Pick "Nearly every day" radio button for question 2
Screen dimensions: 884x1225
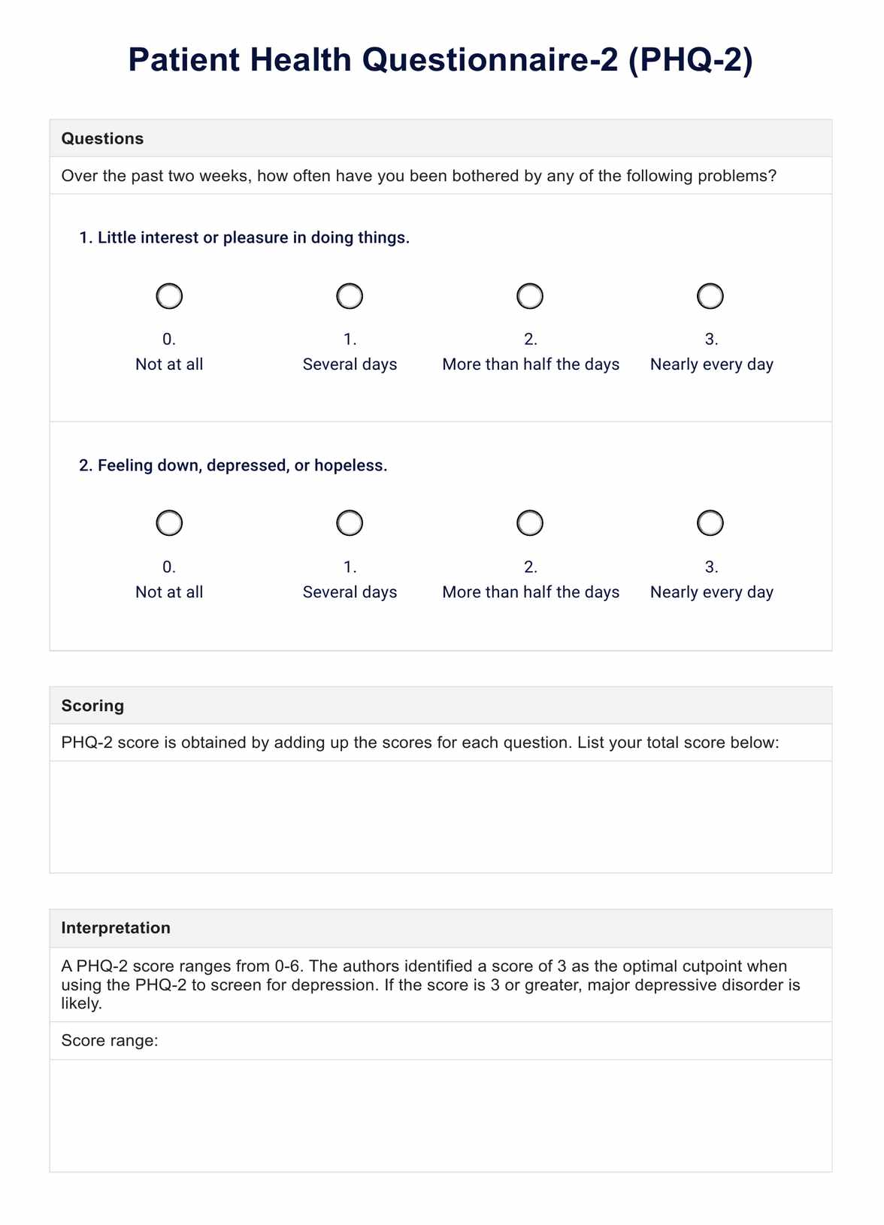point(710,523)
